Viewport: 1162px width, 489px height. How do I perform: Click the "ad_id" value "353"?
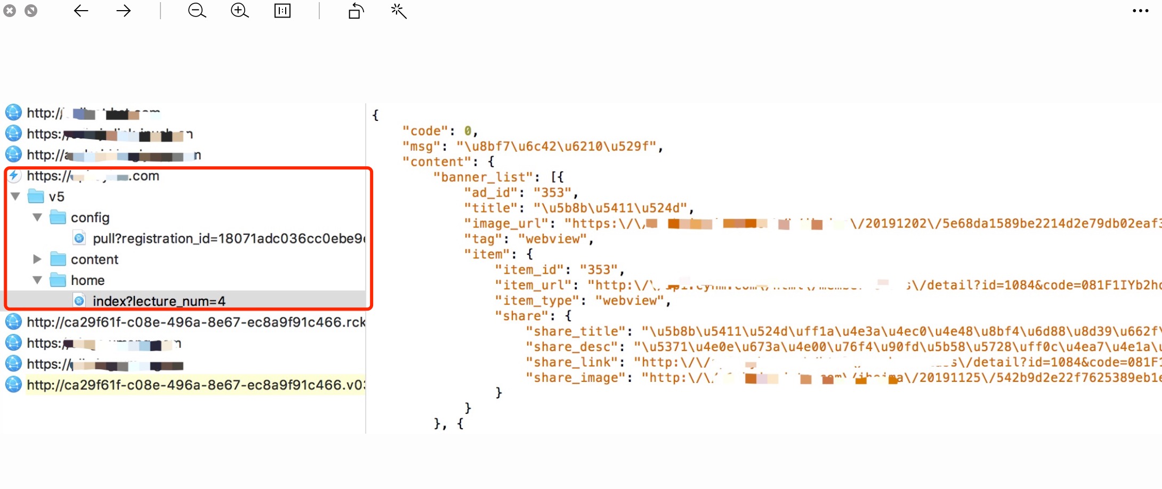pos(552,193)
